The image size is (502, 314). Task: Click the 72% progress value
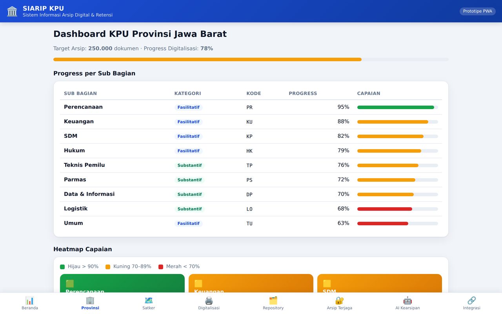point(343,180)
